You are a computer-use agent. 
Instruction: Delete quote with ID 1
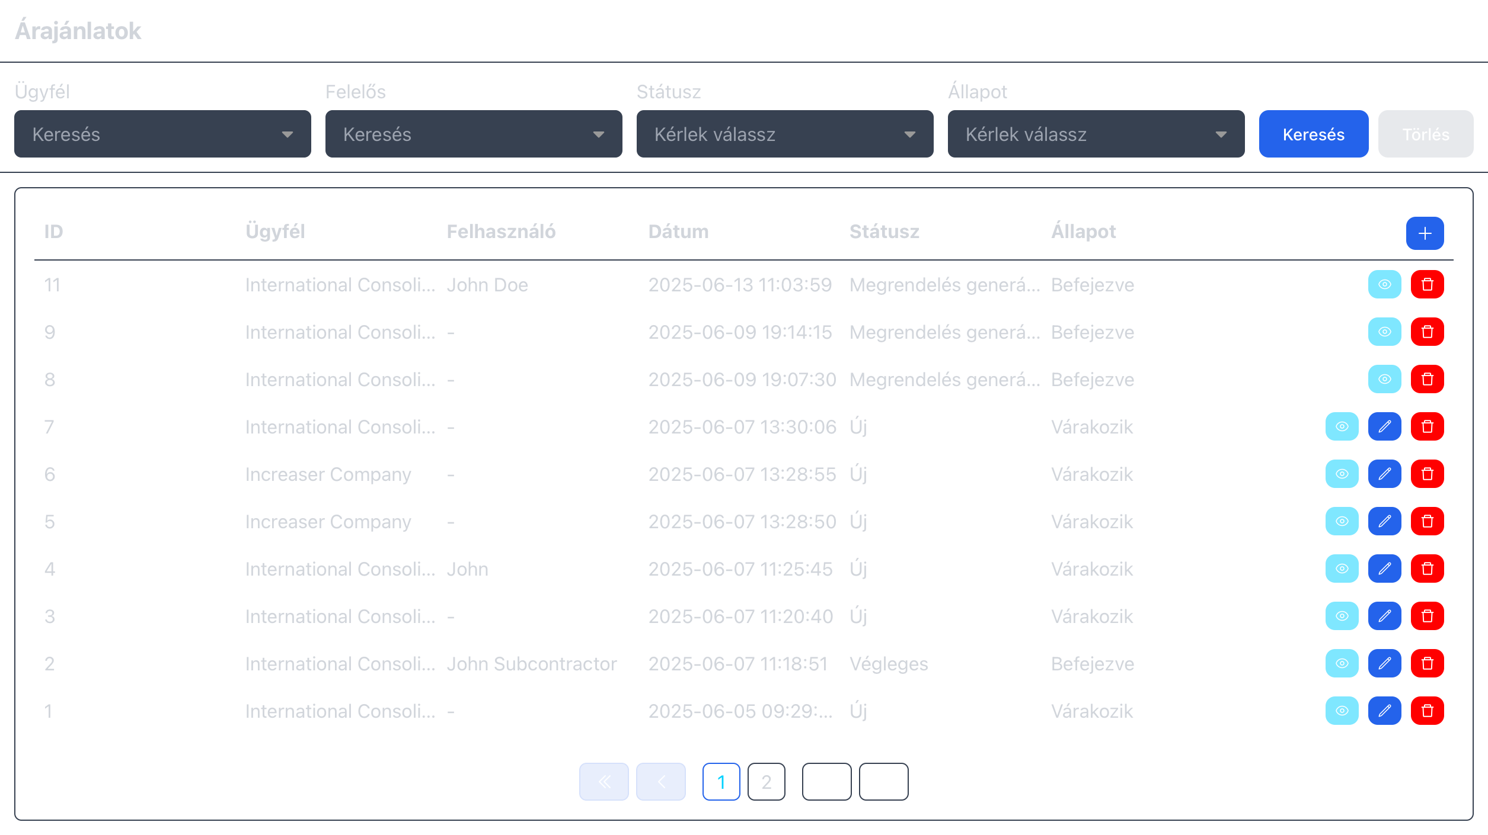click(1427, 711)
